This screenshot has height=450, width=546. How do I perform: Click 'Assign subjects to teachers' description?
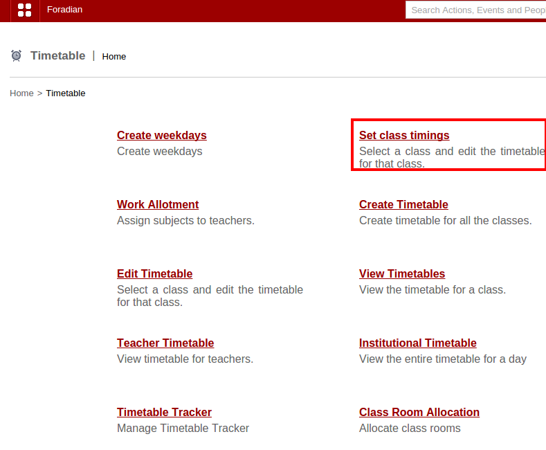[185, 220]
